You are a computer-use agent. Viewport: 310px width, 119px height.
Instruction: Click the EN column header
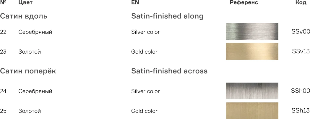coord(135,3)
